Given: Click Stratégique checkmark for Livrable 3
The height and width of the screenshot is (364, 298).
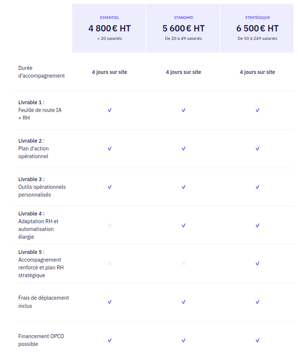Looking at the screenshot, I should click(257, 187).
